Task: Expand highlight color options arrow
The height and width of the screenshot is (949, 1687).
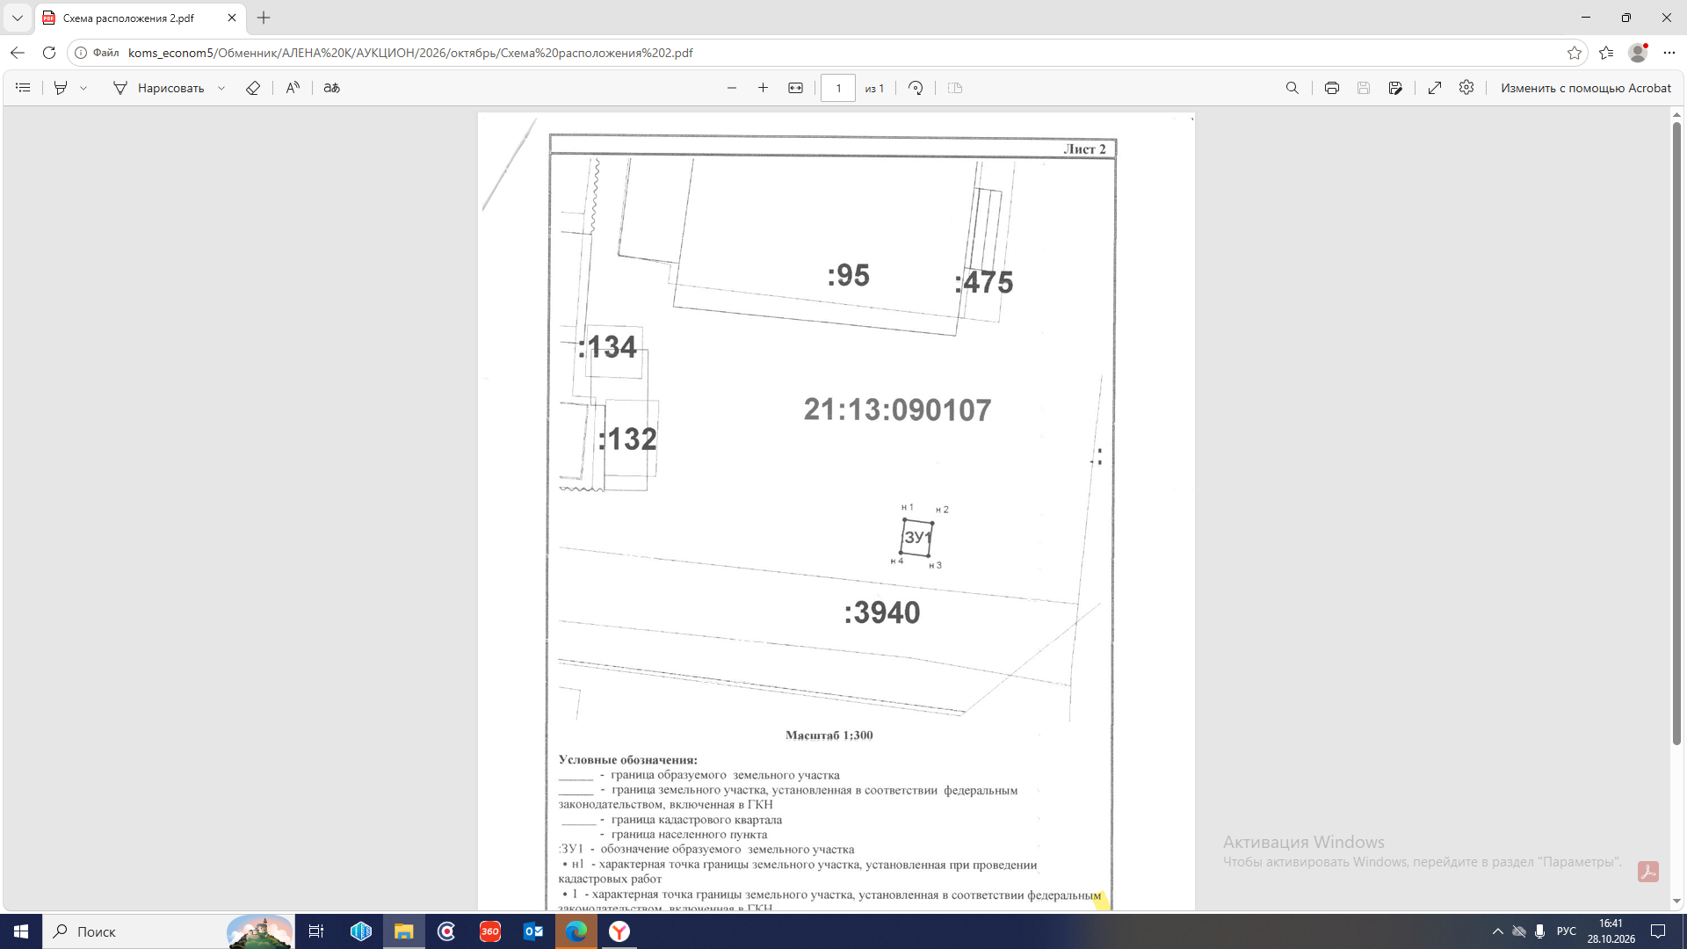Action: point(83,88)
